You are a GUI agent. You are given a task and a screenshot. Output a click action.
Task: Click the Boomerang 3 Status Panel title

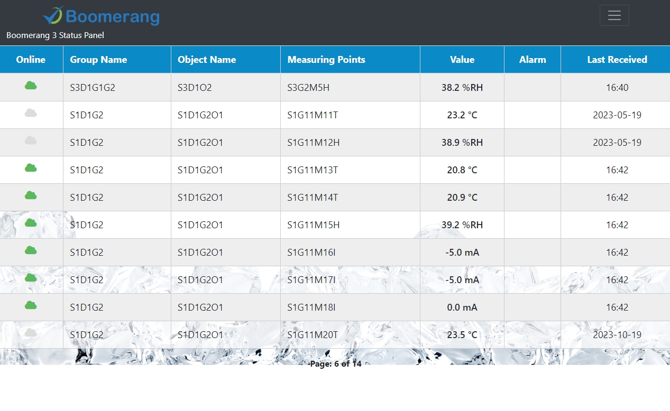click(x=55, y=35)
